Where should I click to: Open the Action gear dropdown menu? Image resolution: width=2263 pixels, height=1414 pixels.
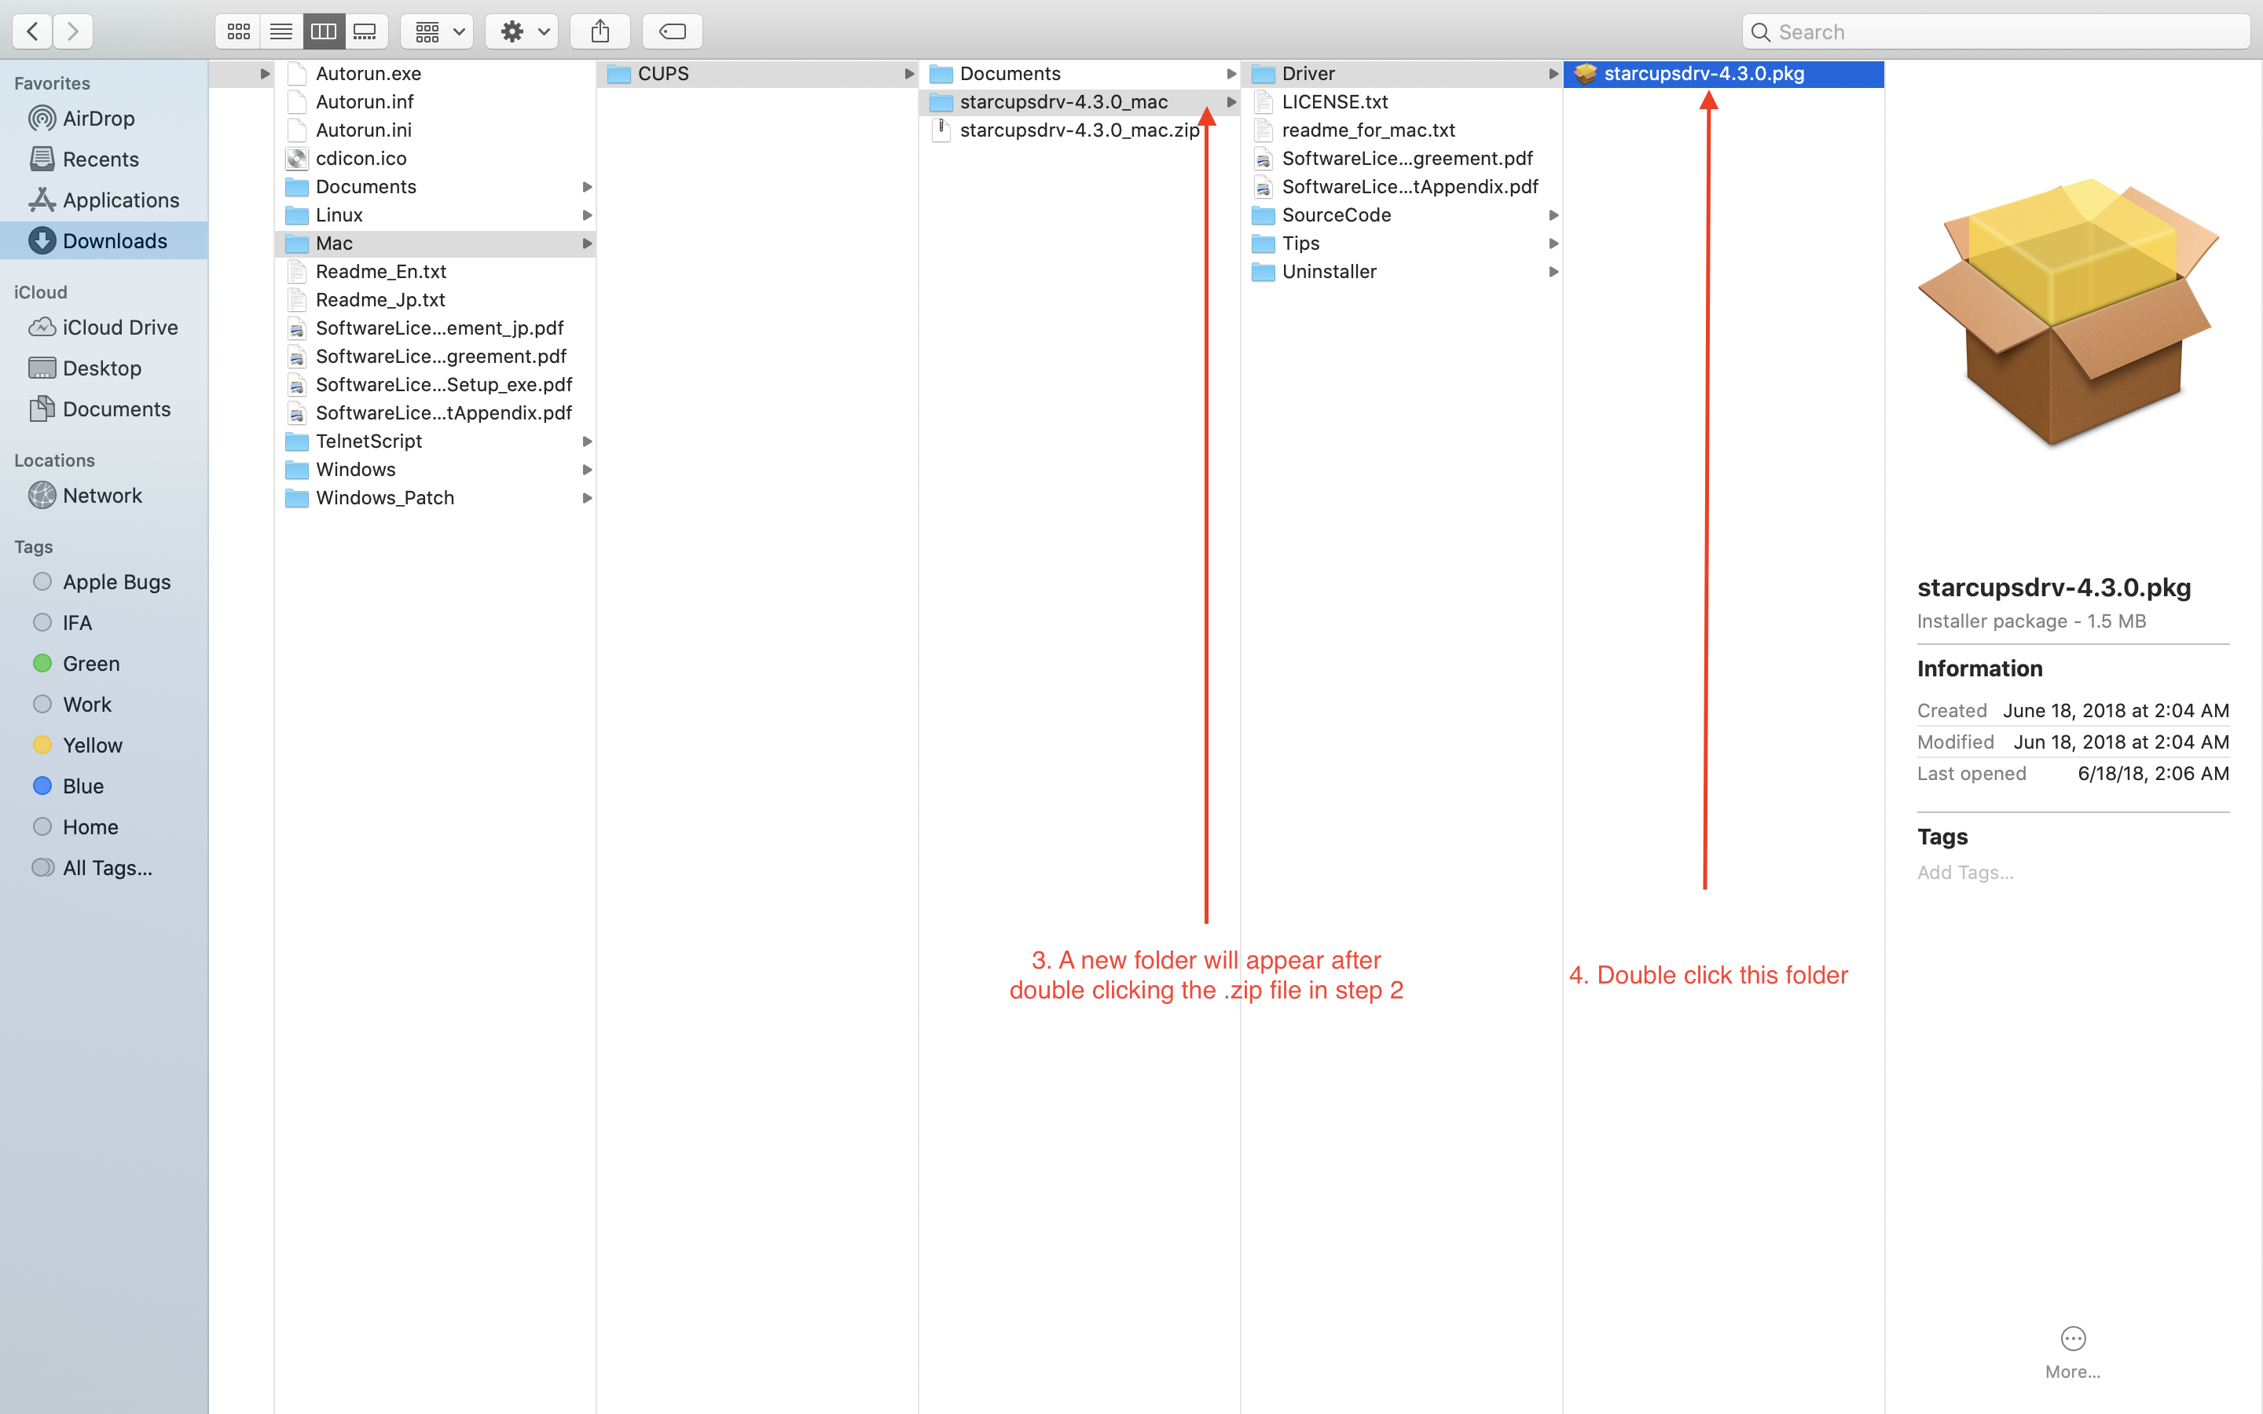pyautogui.click(x=523, y=31)
